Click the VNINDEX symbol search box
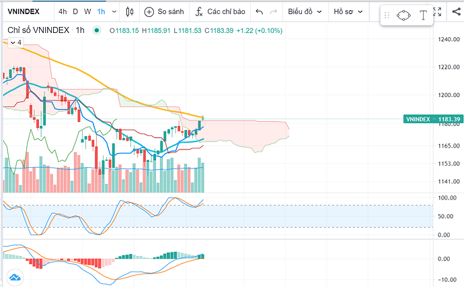Image resolution: width=464 pixels, height=287 pixels. pyautogui.click(x=26, y=12)
